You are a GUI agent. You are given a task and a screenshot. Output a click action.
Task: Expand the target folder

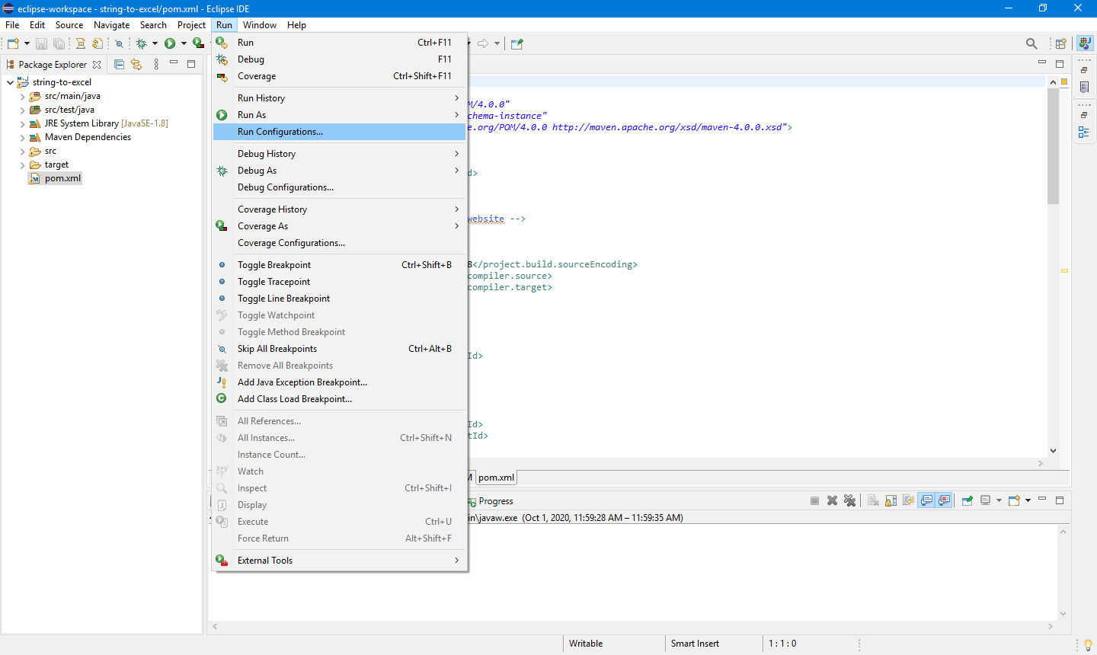[22, 165]
